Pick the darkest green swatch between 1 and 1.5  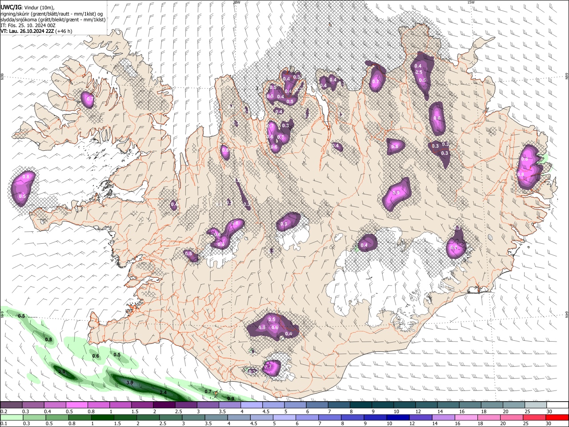click(x=102, y=417)
